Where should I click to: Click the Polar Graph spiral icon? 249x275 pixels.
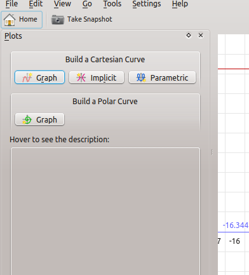click(x=27, y=119)
